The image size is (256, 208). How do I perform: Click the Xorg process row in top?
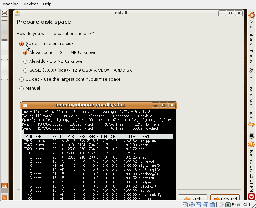[98, 153]
